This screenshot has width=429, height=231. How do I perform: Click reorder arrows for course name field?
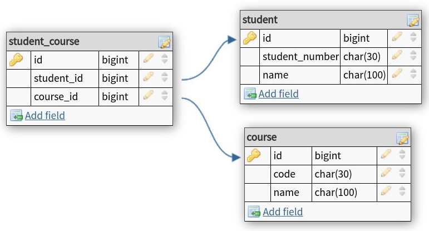[402, 192]
